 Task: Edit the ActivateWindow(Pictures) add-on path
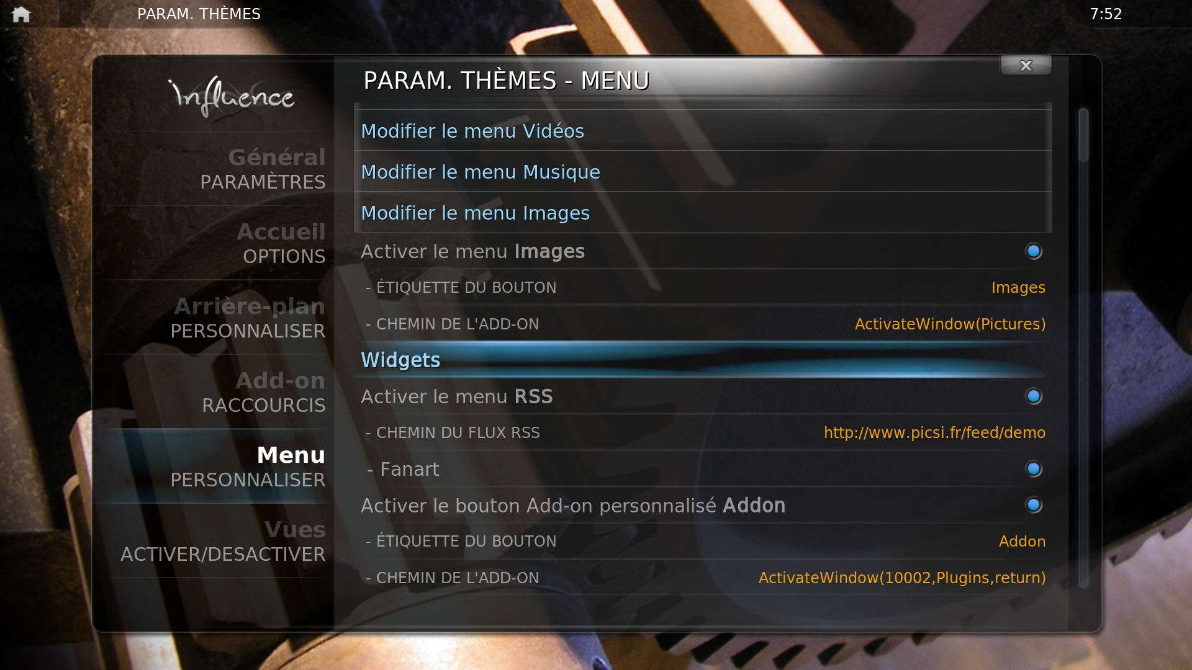coord(950,324)
